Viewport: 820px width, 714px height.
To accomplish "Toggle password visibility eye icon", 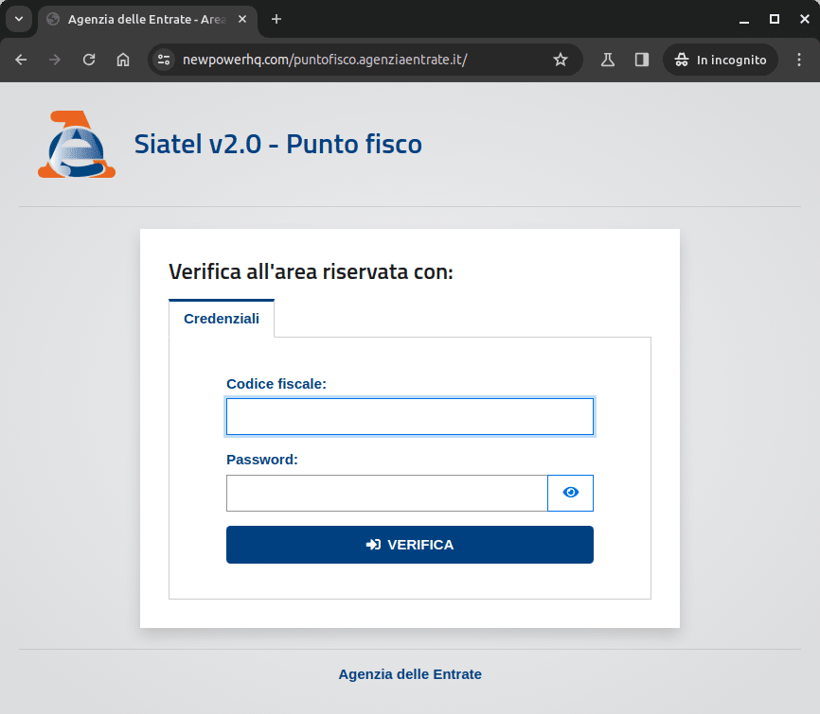I will [x=571, y=493].
